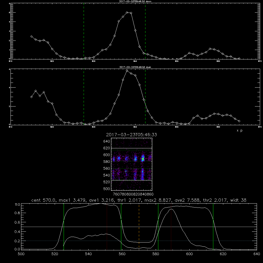Select the orange dashed center line at 570
This screenshot has width=263, height=263.
coord(139,226)
